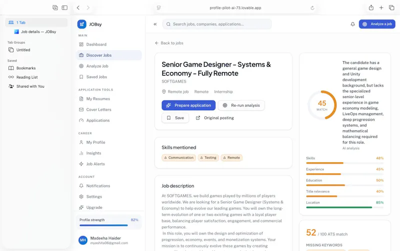
Task: Click the My Profile person icon
Action: [x=81, y=142]
